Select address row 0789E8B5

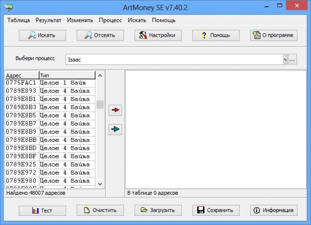coord(50,115)
